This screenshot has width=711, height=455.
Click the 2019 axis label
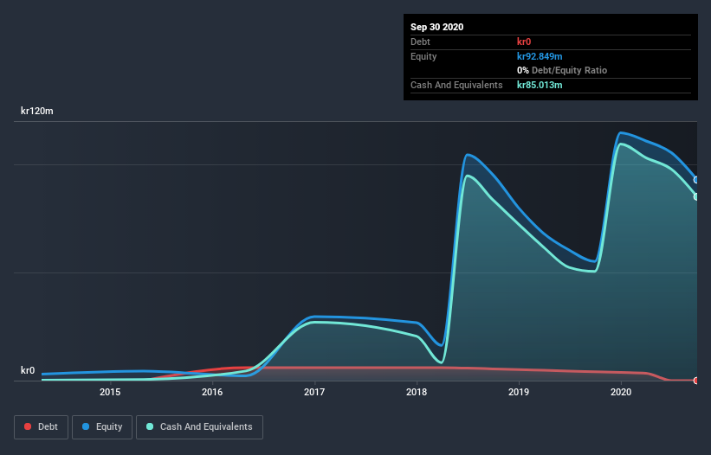(519, 392)
